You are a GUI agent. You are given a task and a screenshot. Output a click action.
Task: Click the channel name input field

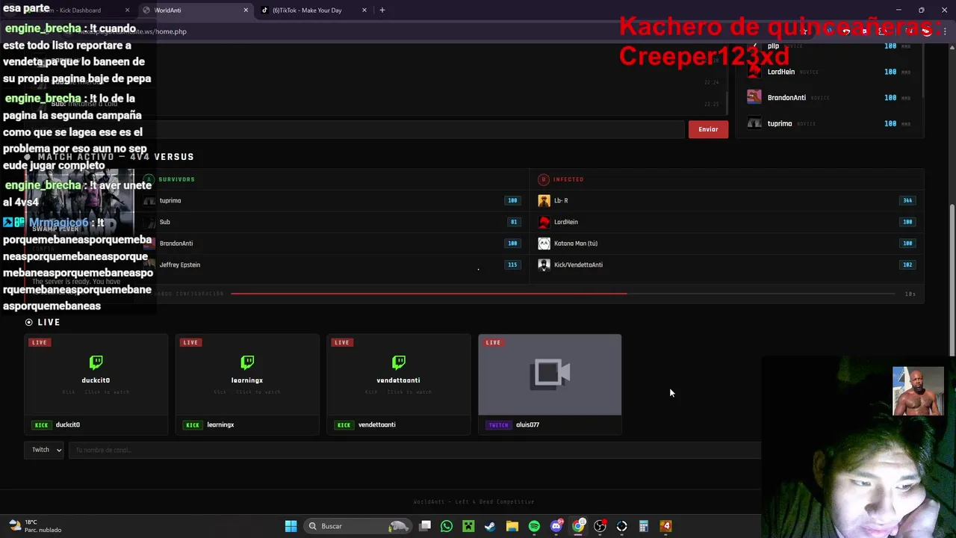415,450
